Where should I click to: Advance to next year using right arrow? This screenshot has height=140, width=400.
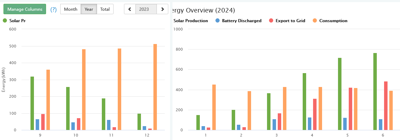click(x=162, y=9)
